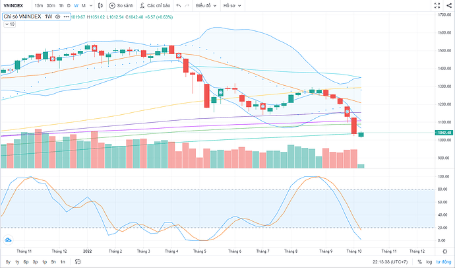This screenshot has height=268, width=455.
Task: Toggle visibility eye of Chỉ số VNINDEX
Action: 57,17
